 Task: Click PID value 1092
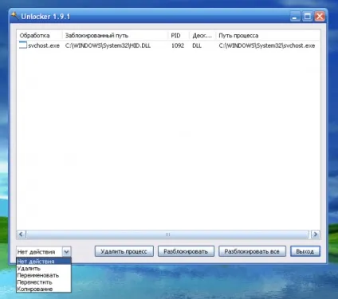click(x=178, y=45)
